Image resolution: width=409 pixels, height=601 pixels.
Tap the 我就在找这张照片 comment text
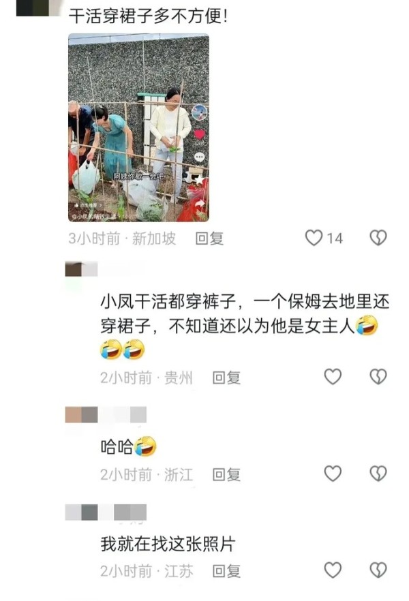[168, 544]
